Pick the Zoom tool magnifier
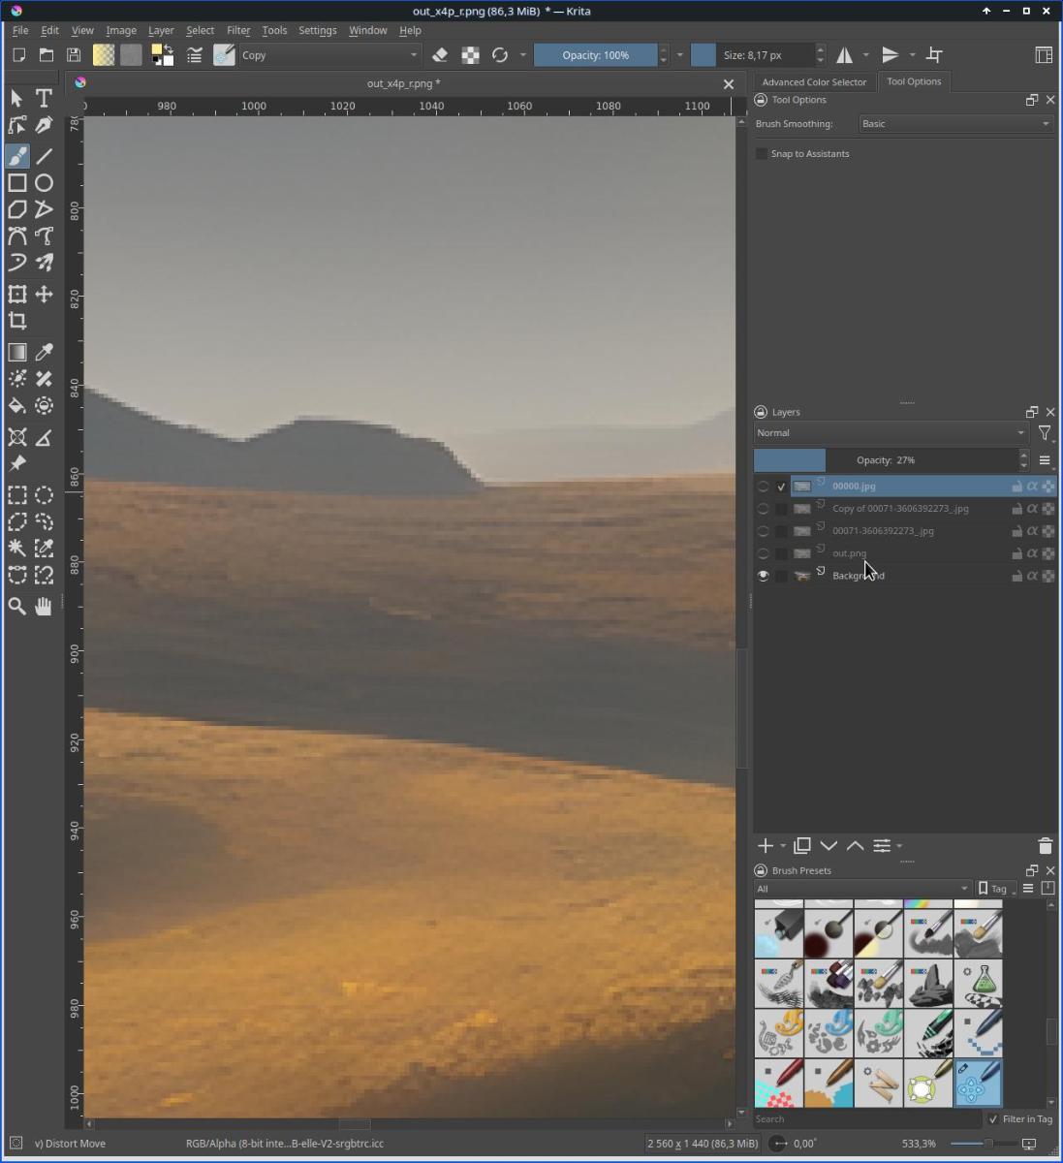This screenshot has width=1063, height=1163. (x=17, y=607)
